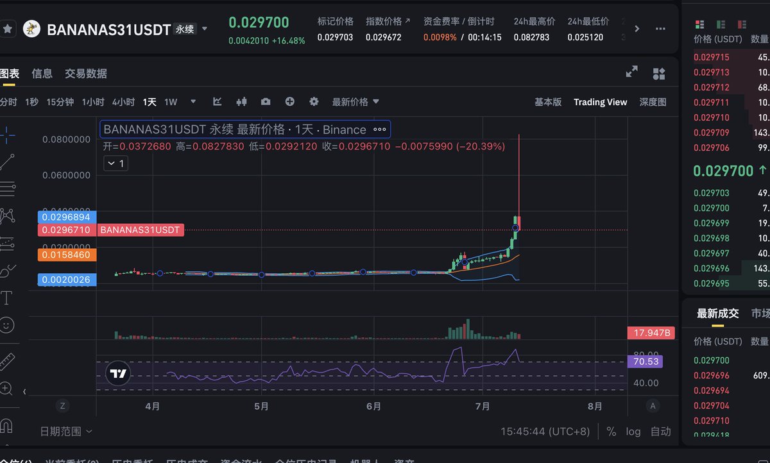770x463 pixels.
Task: Collapse the drawing toolbar with arrow
Action: (24, 391)
